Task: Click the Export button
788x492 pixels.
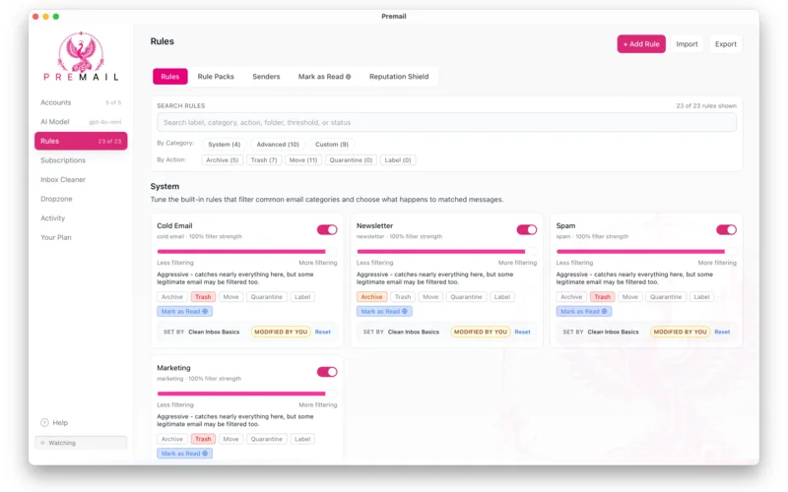Action: [x=726, y=44]
